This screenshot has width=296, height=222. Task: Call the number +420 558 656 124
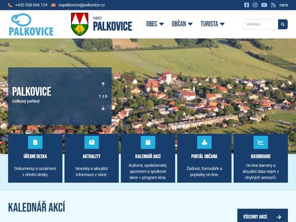(x=31, y=5)
